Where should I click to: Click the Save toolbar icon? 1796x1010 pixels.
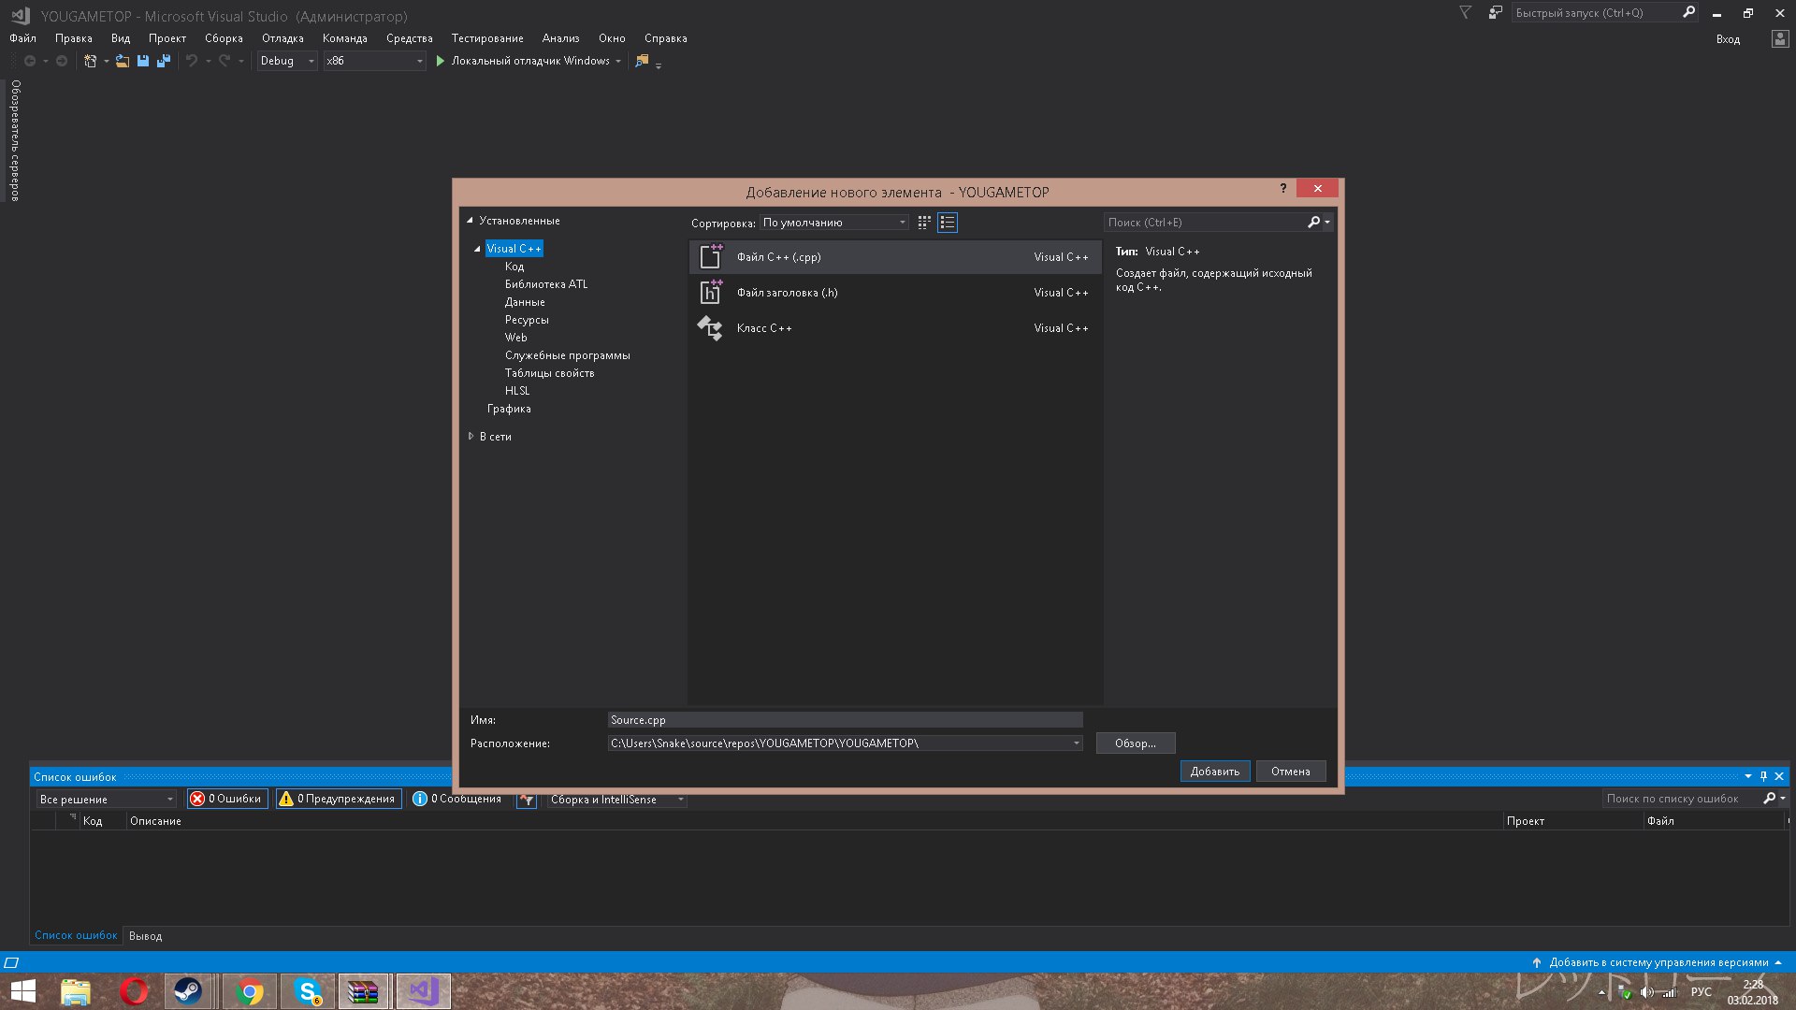(x=143, y=61)
